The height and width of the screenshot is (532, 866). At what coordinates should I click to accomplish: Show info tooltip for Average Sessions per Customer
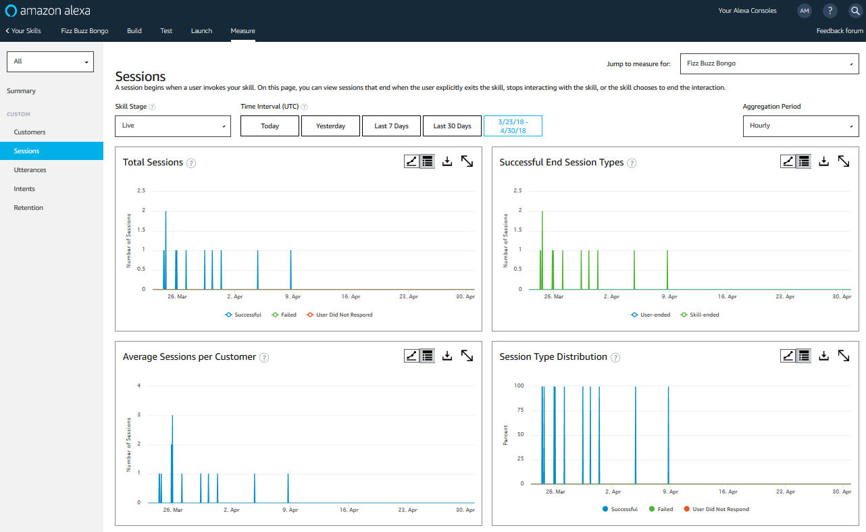[264, 358]
